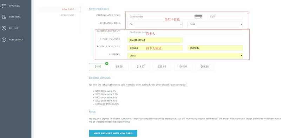Image resolution: width=281 pixels, height=138 pixels.
Task: Click the Street Address label
Action: (x=110, y=39)
